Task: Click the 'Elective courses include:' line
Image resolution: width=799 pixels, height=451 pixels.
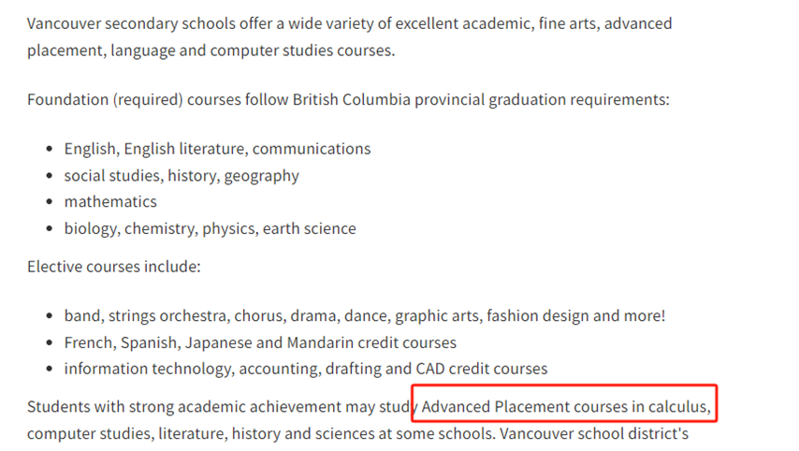Action: (x=113, y=267)
